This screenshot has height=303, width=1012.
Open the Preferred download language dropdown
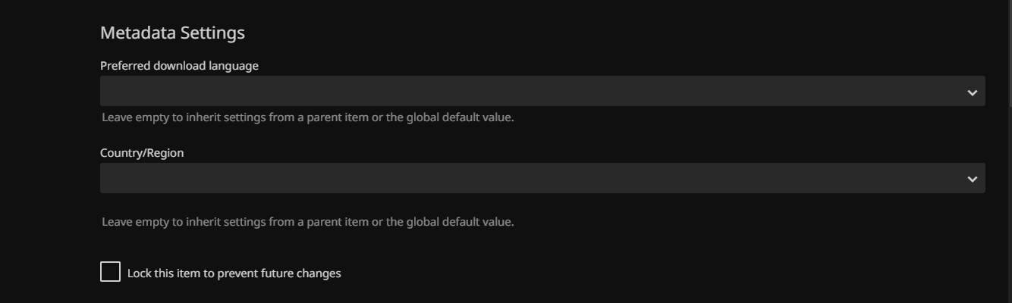pyautogui.click(x=542, y=91)
